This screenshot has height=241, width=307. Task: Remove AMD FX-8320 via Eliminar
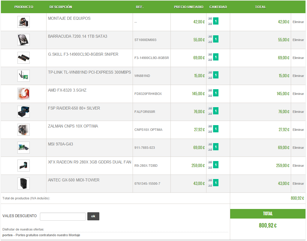[x=298, y=94]
